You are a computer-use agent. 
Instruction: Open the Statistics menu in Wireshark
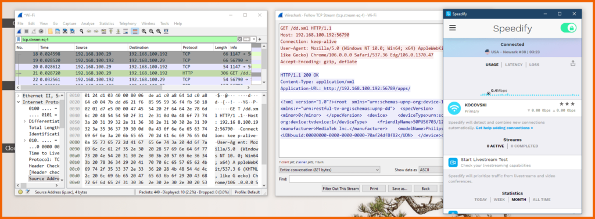tap(107, 24)
